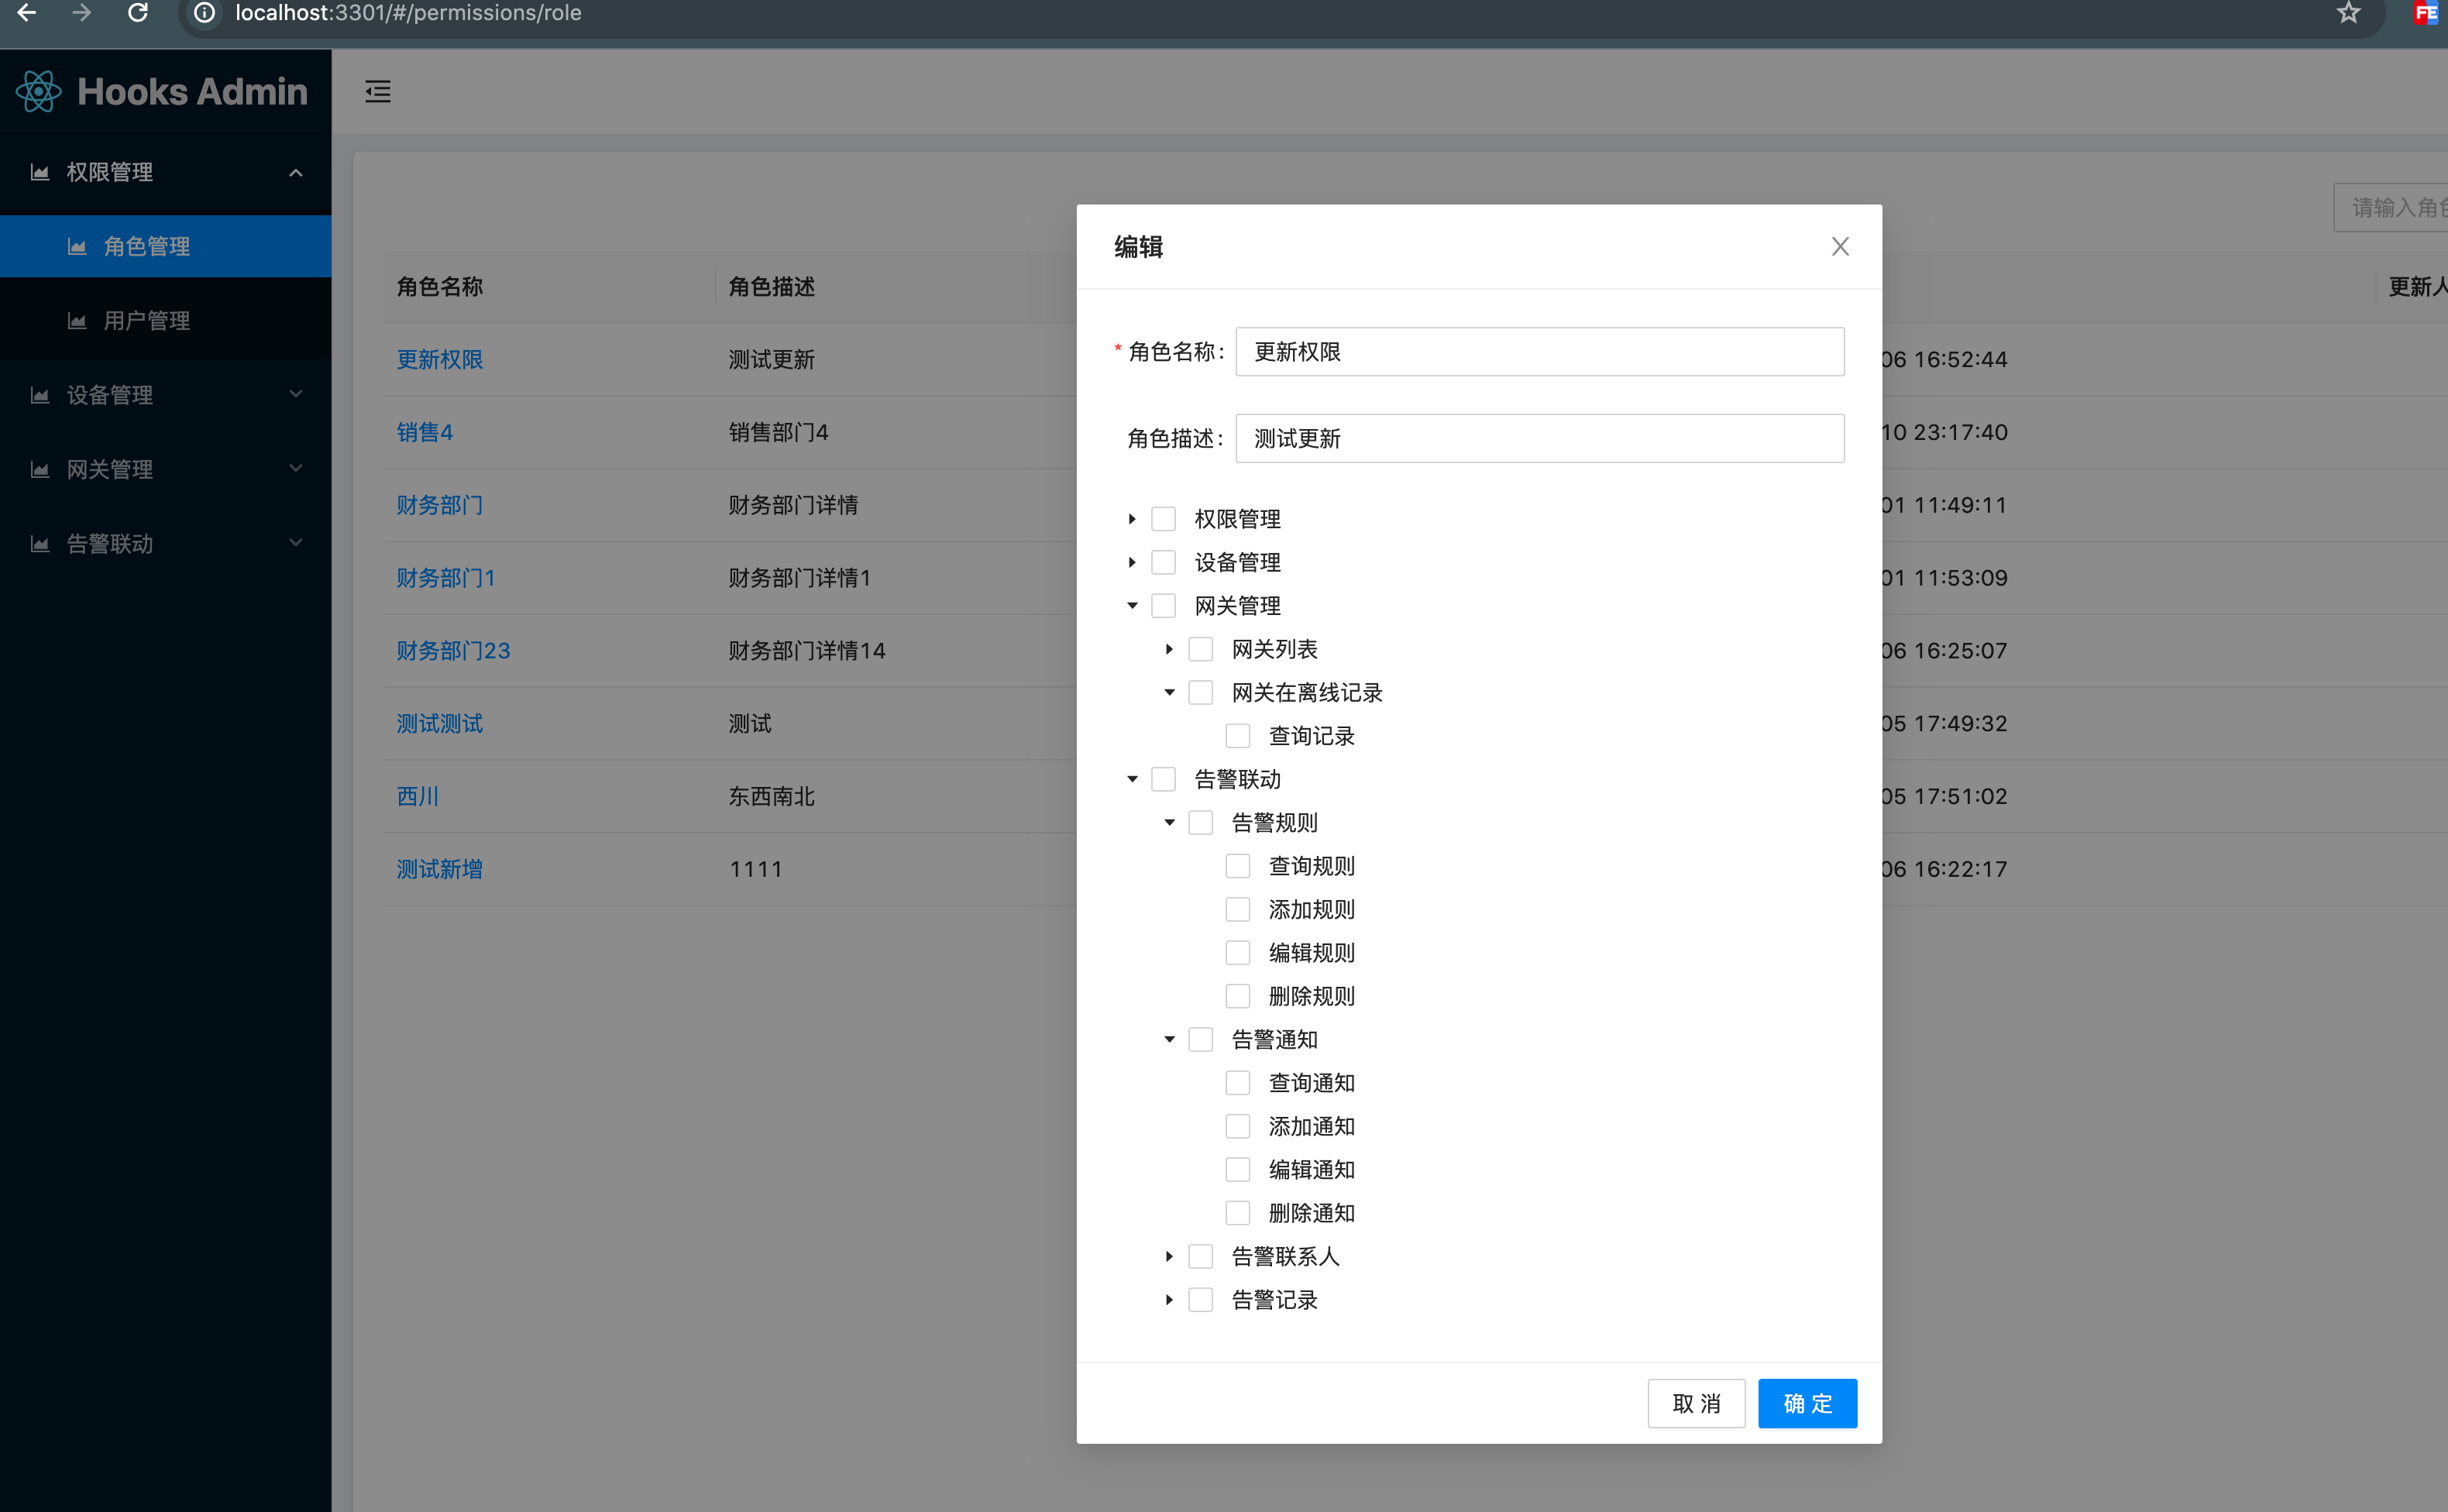2448x1512 pixels.
Task: Check the 告警通知 checkbox
Action: 1200,1040
